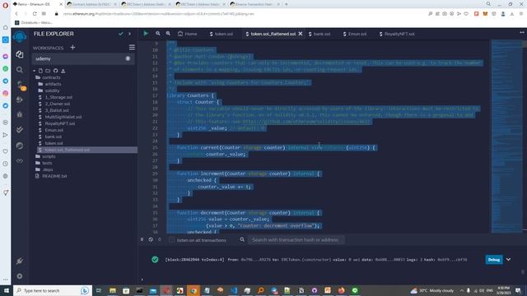Open README.txt file
527x296 pixels.
pos(54,176)
